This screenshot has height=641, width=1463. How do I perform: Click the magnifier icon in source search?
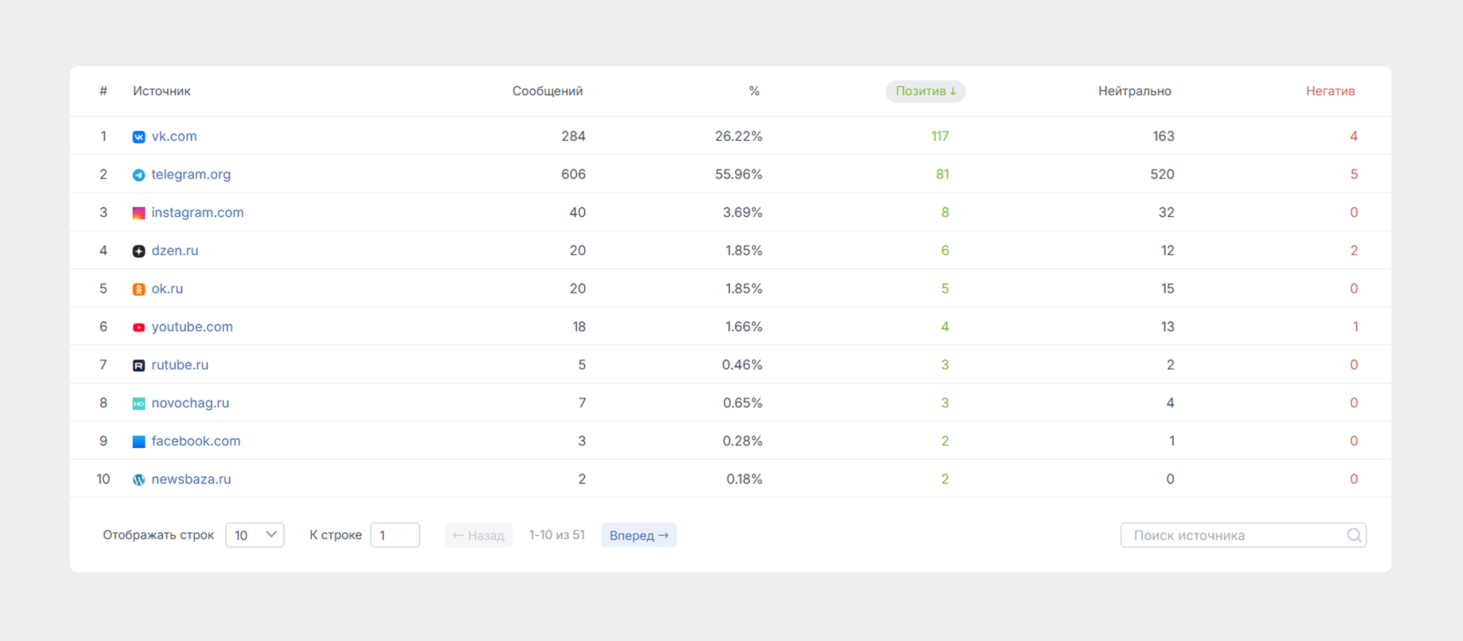(1354, 535)
